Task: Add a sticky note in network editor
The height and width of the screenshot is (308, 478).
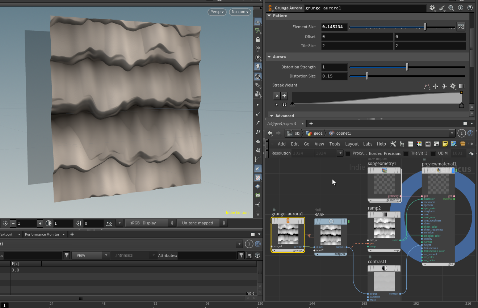Action: coord(445,144)
